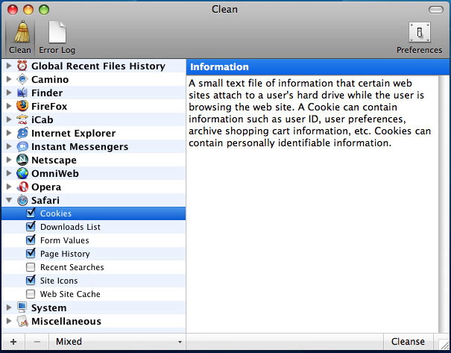
Task: Check the Web Site Cache checkbox
Action: point(31,294)
